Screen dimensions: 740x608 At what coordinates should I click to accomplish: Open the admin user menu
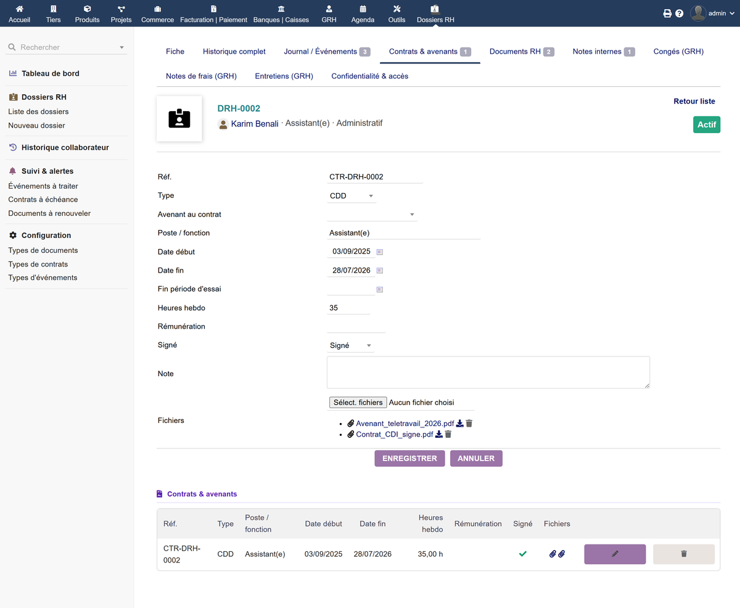(x=712, y=13)
